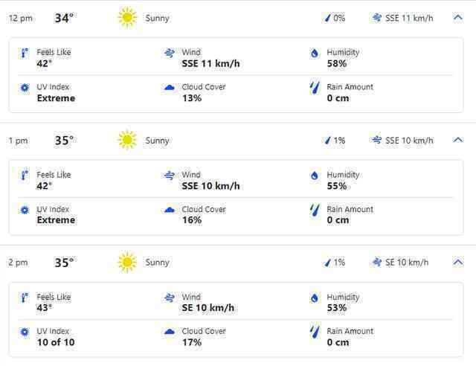Image resolution: width=476 pixels, height=366 pixels.
Task: Click the Feels Like 43° value at 2 pm
Action: (45, 308)
